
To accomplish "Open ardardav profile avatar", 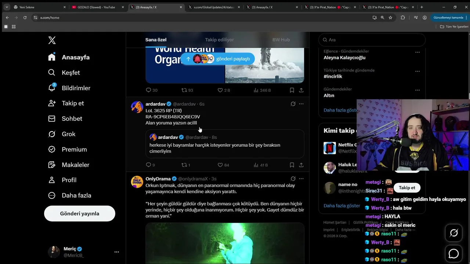I will 137,107.
